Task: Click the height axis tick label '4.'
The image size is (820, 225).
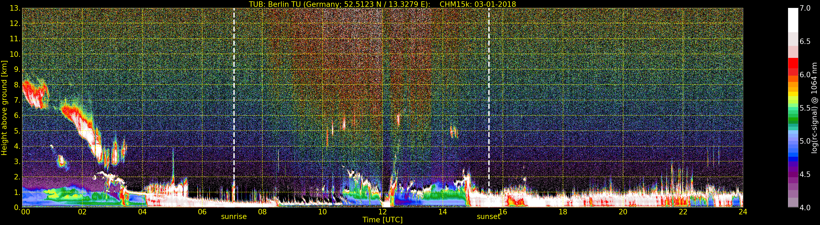Action: [x=17, y=146]
